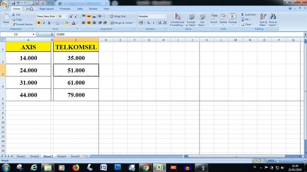Apply Accounting Number Format
Image resolution: width=307 pixels, height=172 pixels.
click(141, 23)
